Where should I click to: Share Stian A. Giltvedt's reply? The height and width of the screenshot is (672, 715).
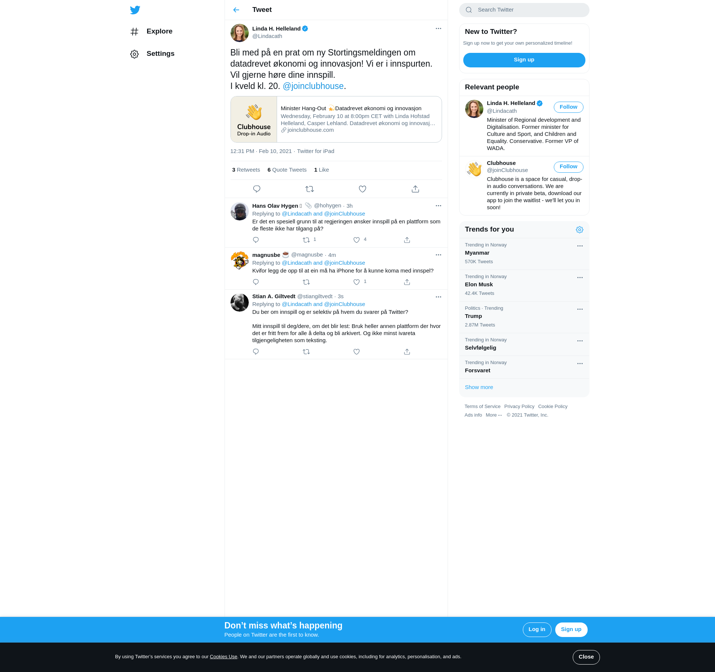(407, 351)
